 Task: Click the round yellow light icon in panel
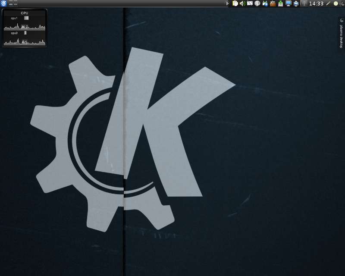tap(336, 3)
